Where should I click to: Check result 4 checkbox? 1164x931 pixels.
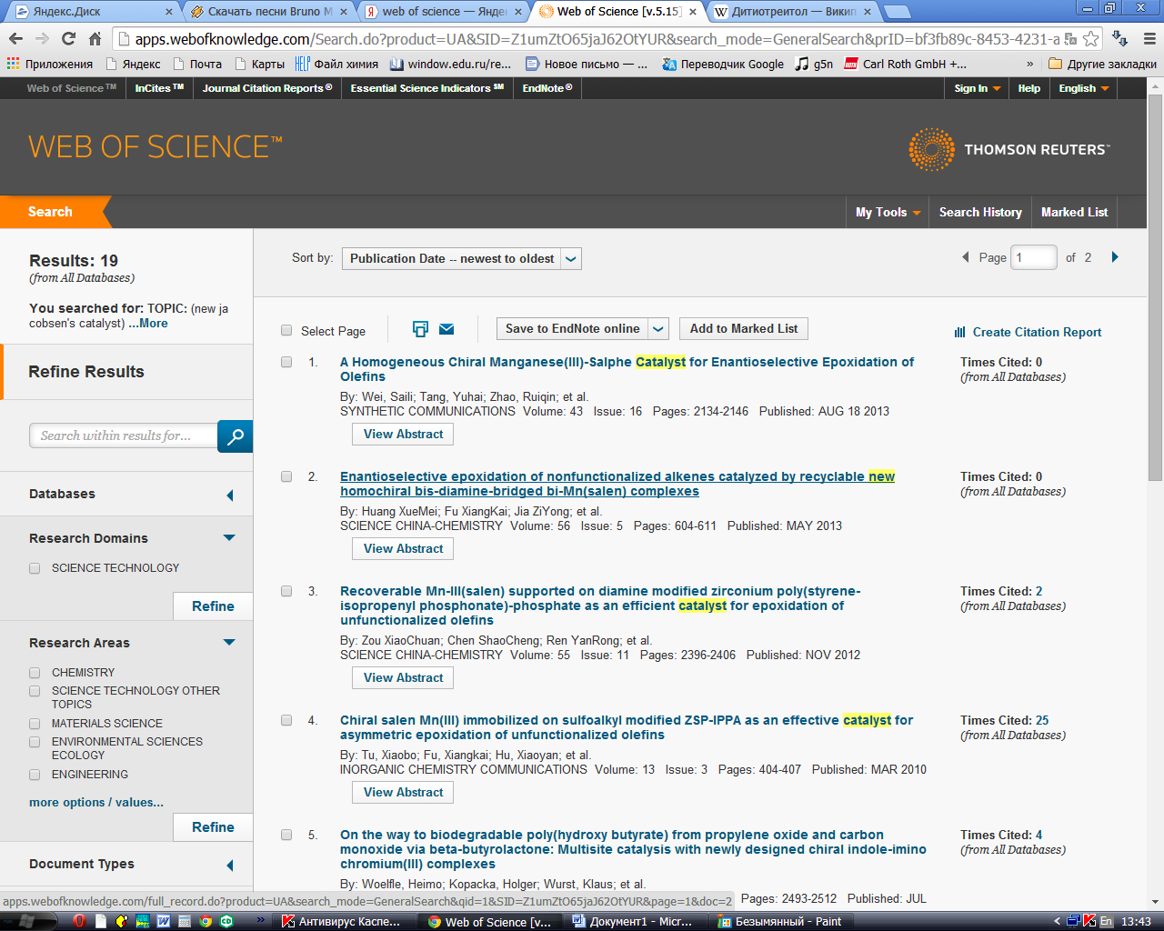pos(286,720)
